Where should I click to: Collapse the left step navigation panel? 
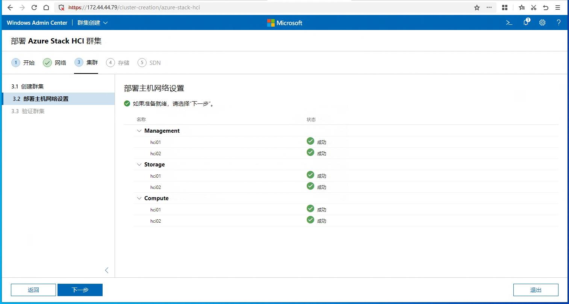point(107,270)
